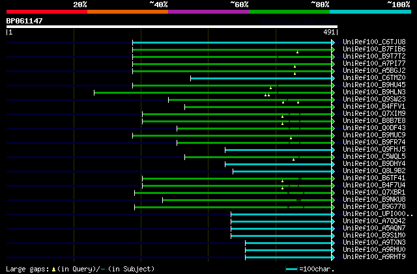Click the yellow gap marker under A7PI77 alignment
417x274 pixels.
295,66
